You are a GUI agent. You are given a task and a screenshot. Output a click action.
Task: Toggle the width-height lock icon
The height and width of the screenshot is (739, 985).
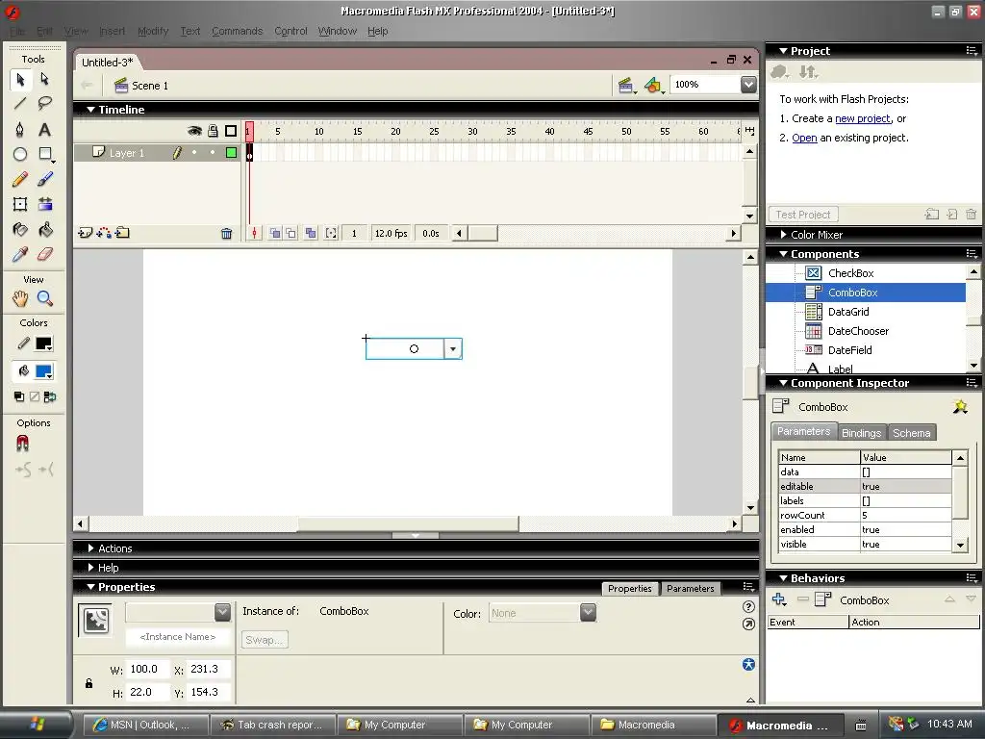point(89,683)
